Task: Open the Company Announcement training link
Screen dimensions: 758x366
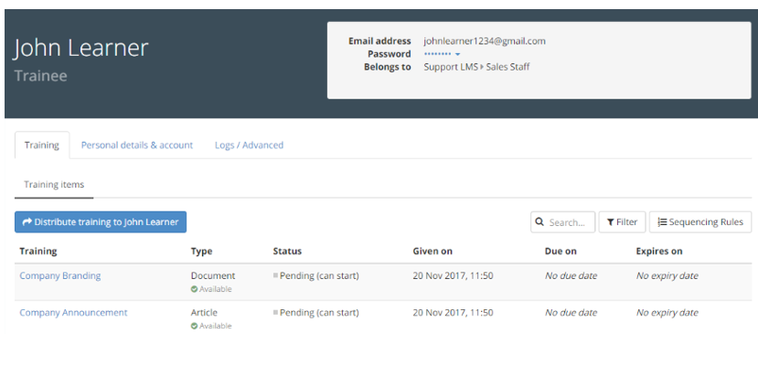Action: click(x=73, y=312)
